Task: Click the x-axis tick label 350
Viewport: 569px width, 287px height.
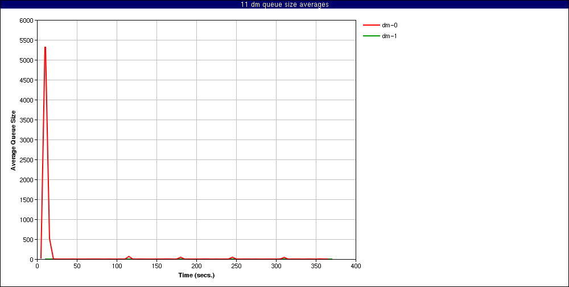Action: click(316, 266)
